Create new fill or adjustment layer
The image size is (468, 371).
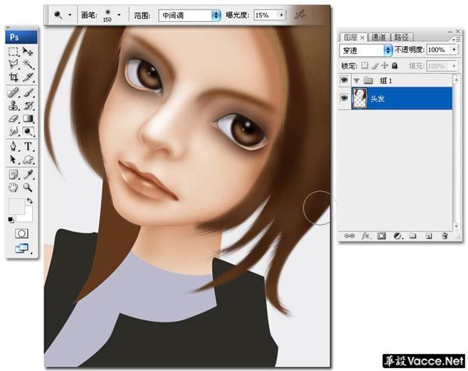pos(397,236)
